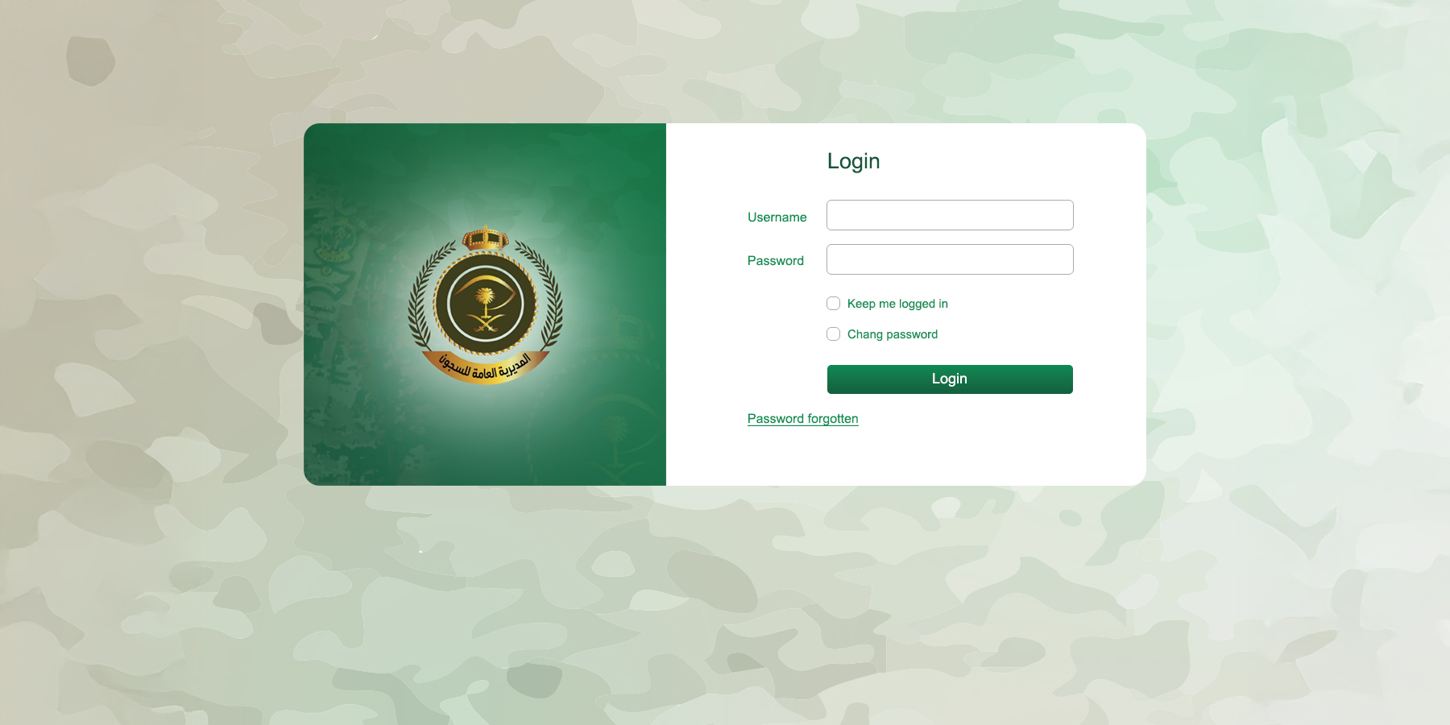
Task: Click the Chang password label text
Action: (893, 334)
